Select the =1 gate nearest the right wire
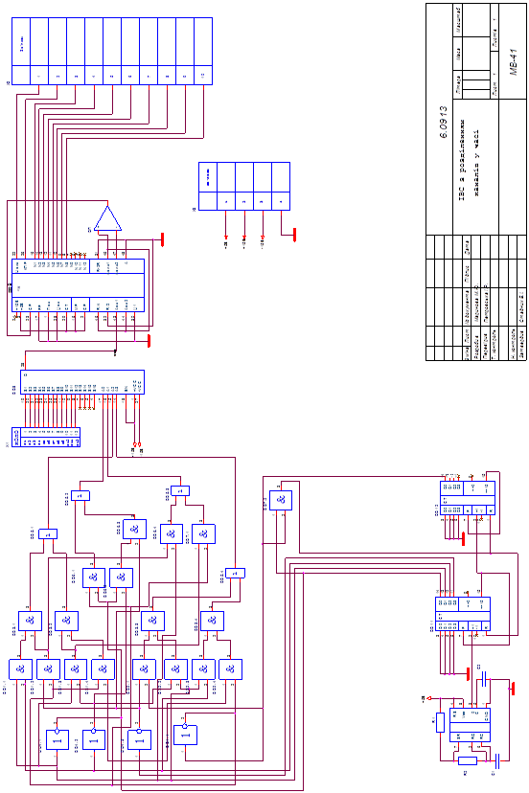Screen dimensions: 529x793 click(235, 573)
